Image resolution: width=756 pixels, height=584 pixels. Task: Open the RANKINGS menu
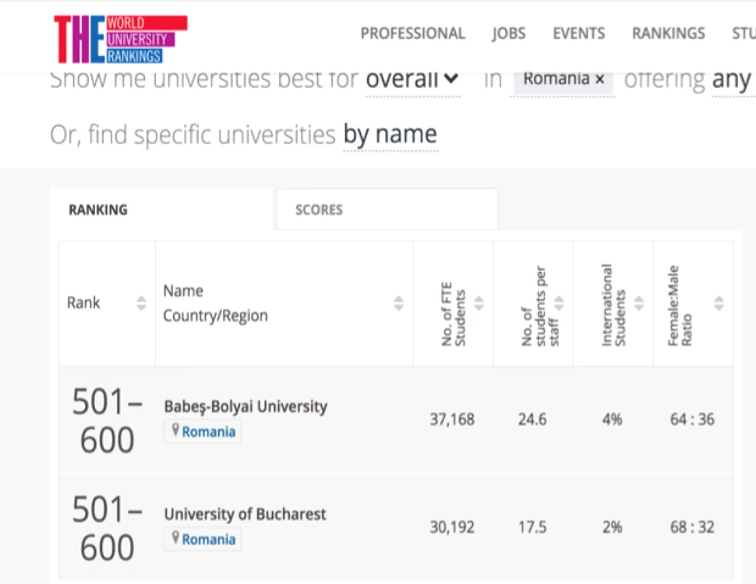(x=668, y=33)
